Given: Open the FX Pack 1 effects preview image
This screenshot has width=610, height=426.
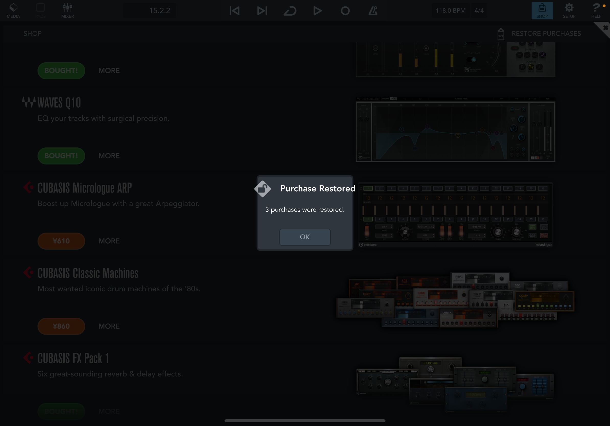Looking at the screenshot, I should point(455,385).
